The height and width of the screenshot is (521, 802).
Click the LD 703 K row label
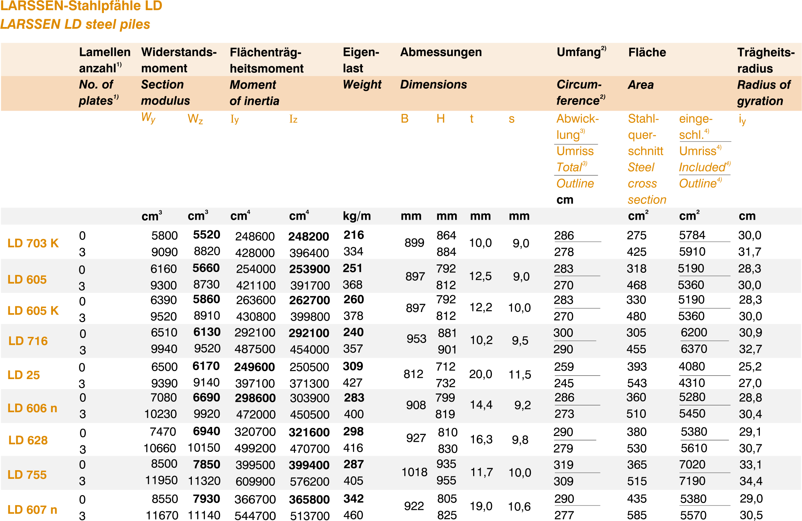tap(33, 243)
